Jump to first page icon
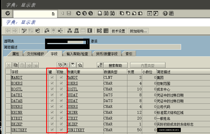The width and height of the screenshot is (210, 134). coord(122,13)
